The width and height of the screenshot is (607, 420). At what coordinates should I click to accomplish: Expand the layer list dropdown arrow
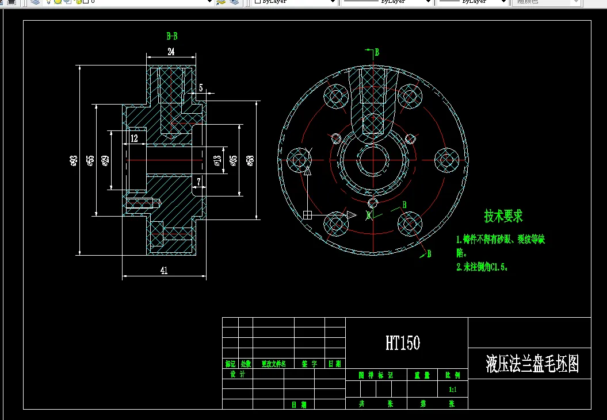209,2
